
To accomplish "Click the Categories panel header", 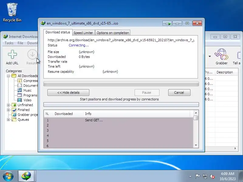I will (14, 71).
